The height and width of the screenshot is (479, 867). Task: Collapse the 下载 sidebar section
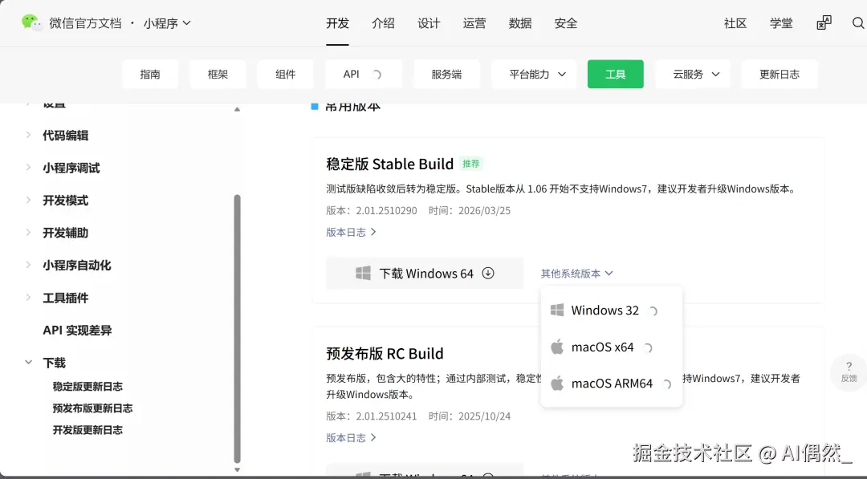[28, 363]
